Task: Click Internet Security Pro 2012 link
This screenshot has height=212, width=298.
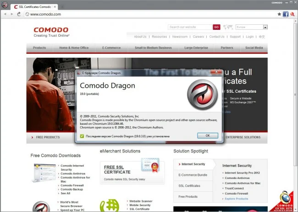Action: [x=243, y=173]
